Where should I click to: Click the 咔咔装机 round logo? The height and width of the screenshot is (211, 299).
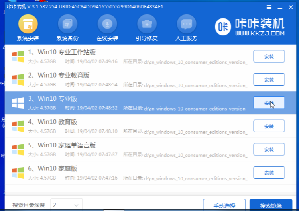tap(223, 27)
